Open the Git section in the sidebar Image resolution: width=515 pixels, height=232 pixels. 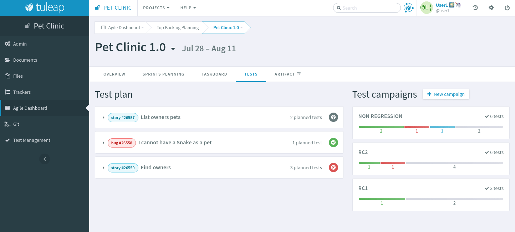coord(17,124)
